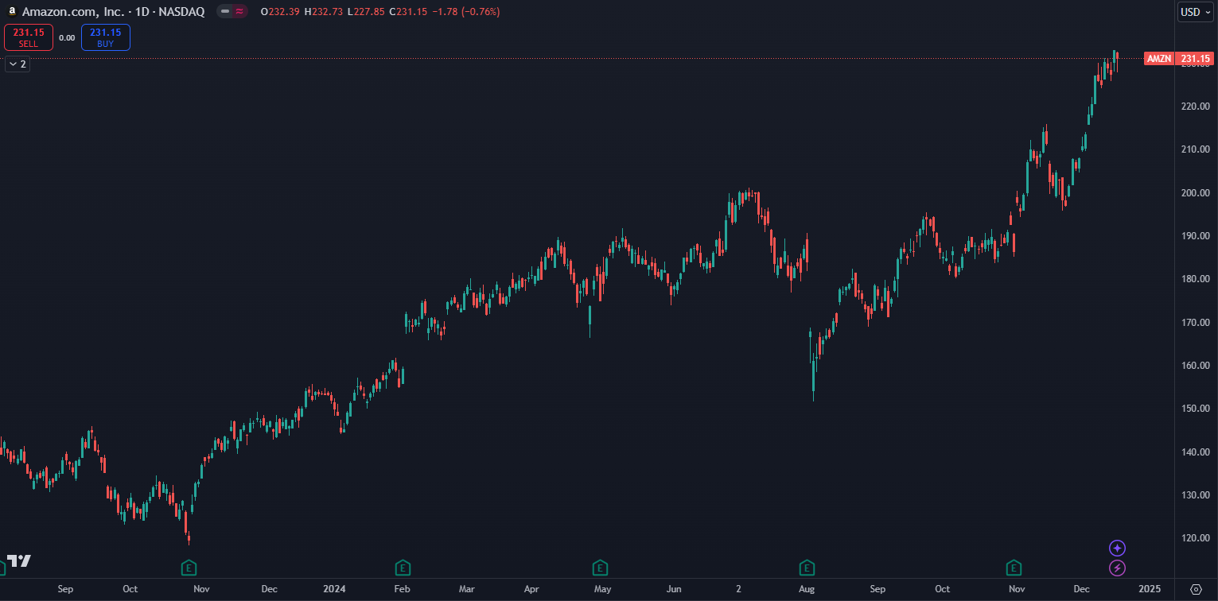This screenshot has height=601, width=1218.
Task: Toggle the pink approximate-sign indicator
Action: 239,12
